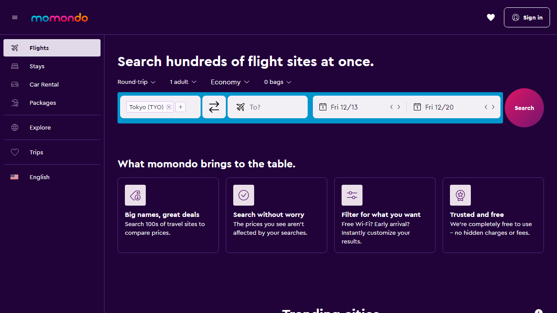Image resolution: width=557 pixels, height=313 pixels.
Task: Open your saved favorites with the heart icon
Action: (x=491, y=17)
